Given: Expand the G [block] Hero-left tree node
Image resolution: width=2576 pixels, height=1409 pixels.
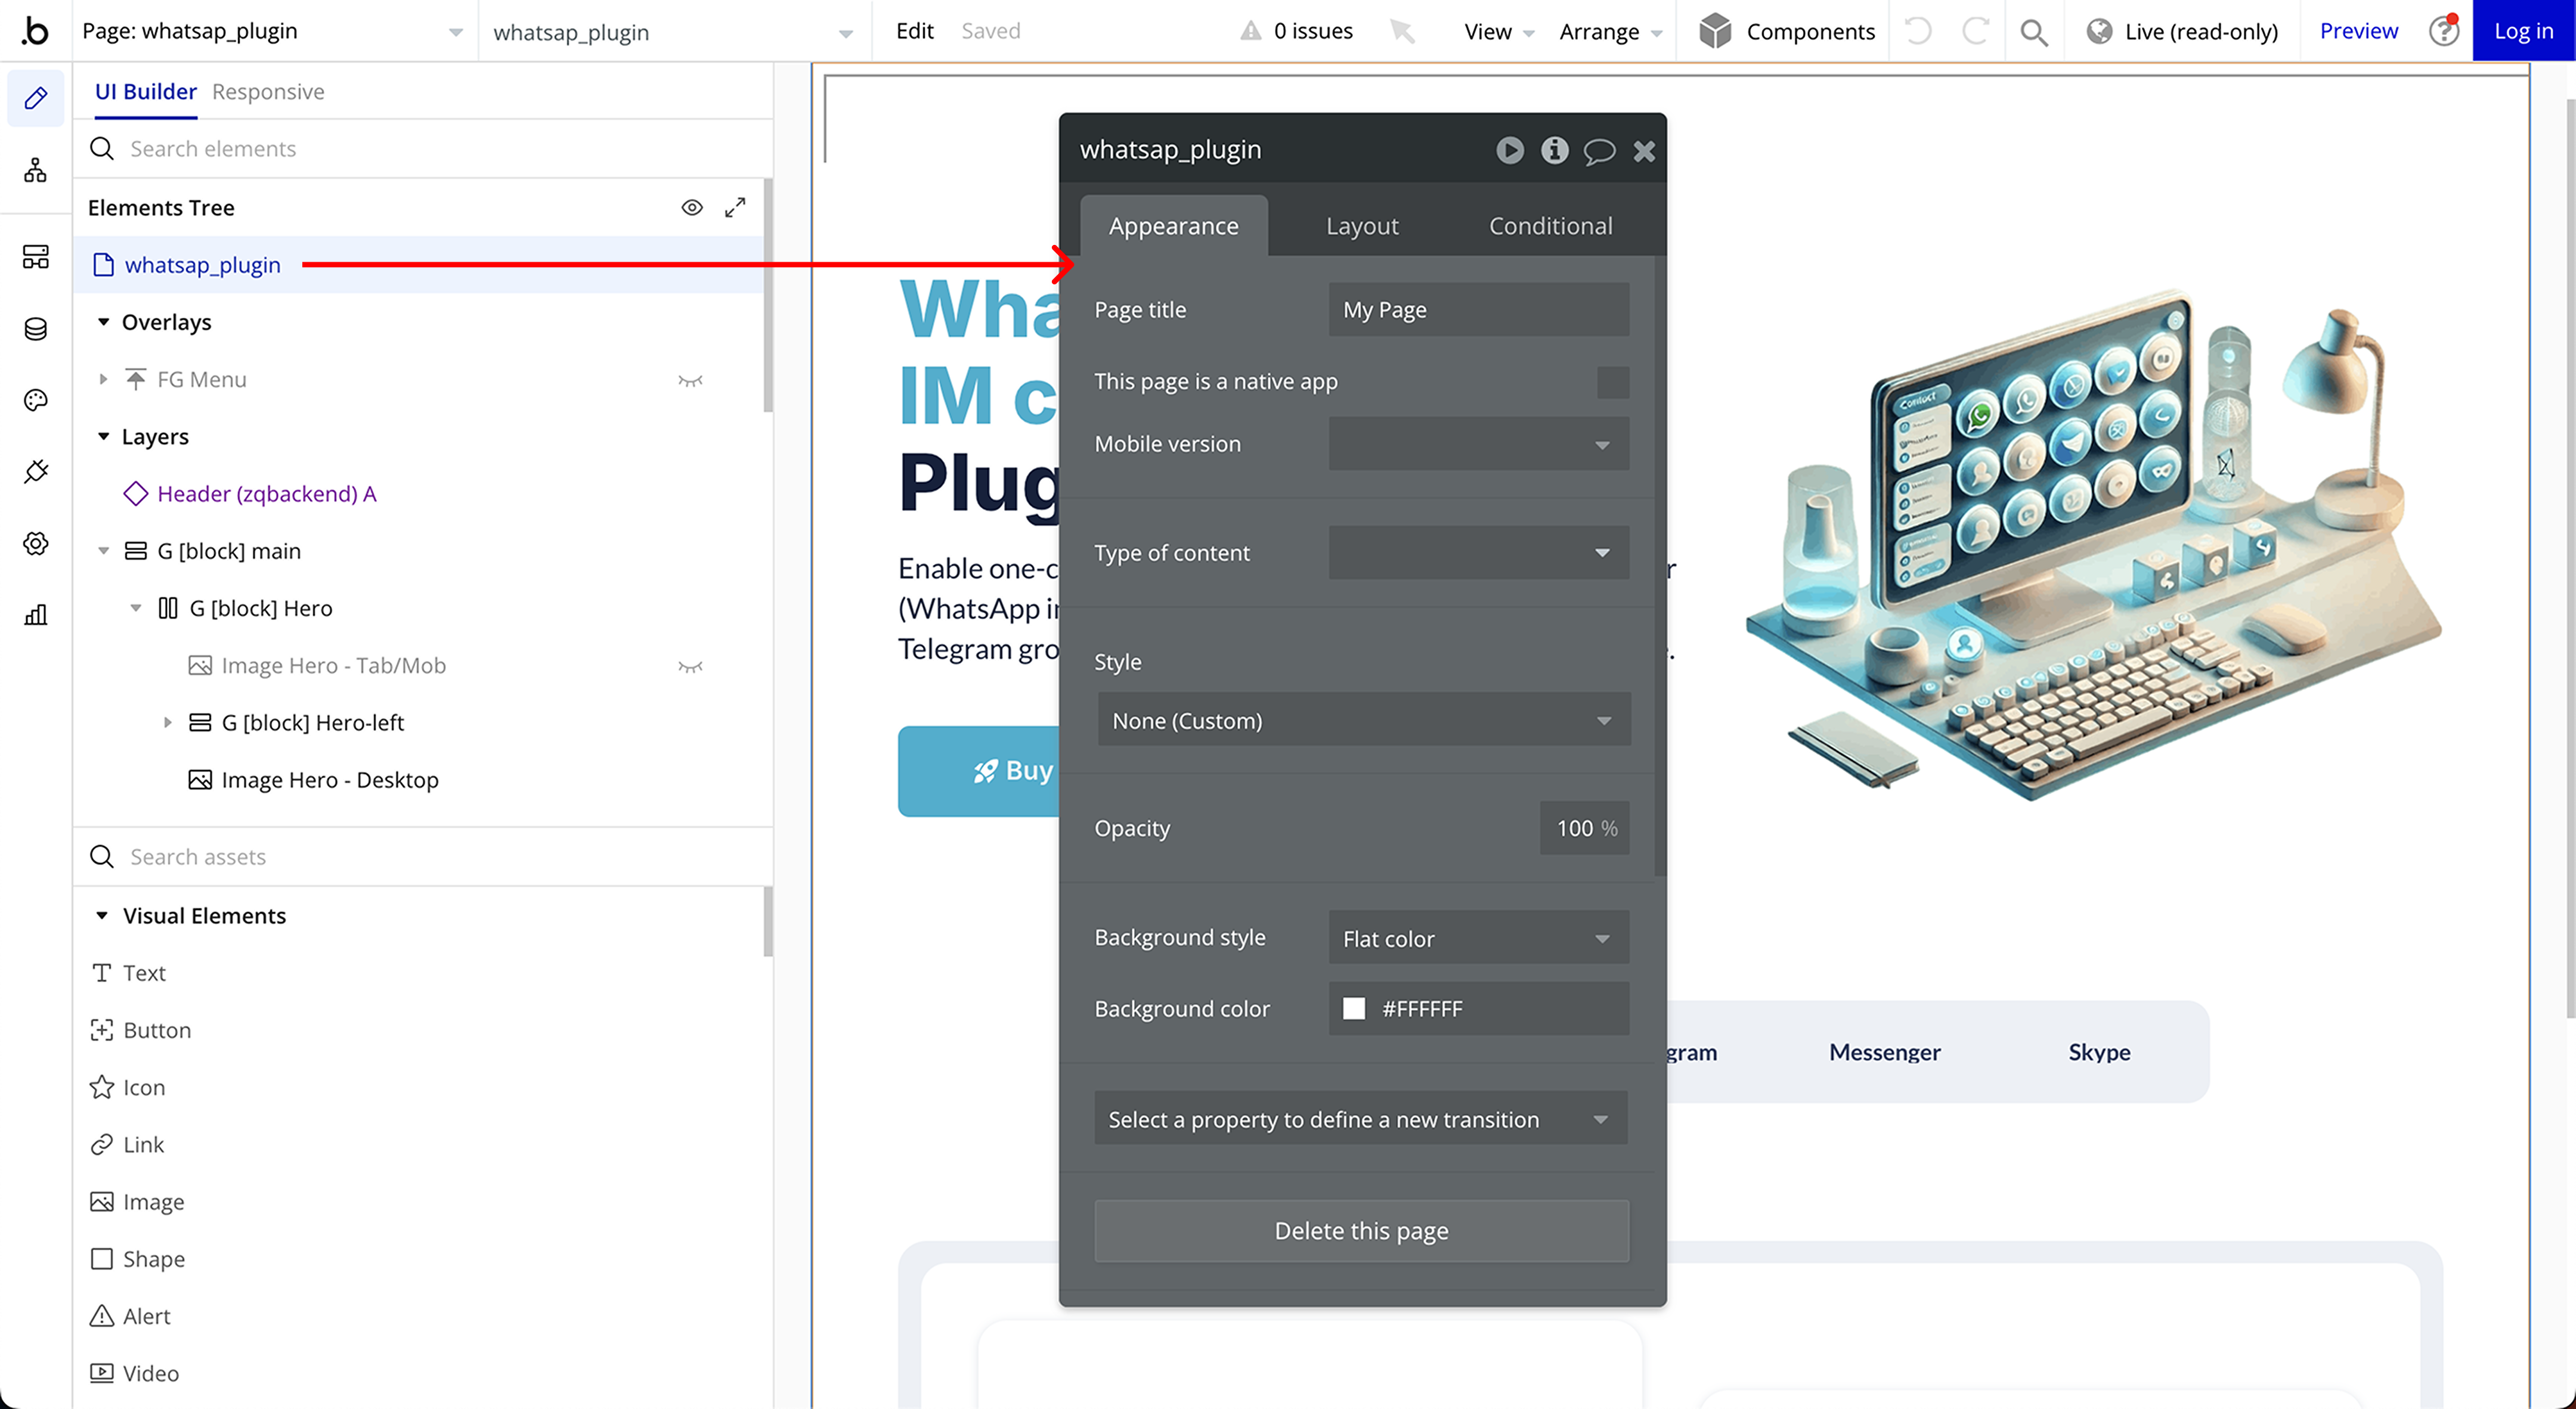Looking at the screenshot, I should 168,722.
